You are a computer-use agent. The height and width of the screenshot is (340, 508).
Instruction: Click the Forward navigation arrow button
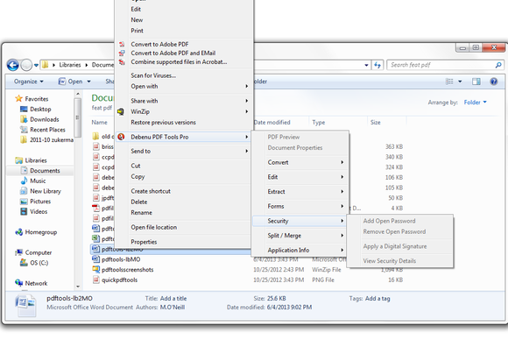(26, 65)
